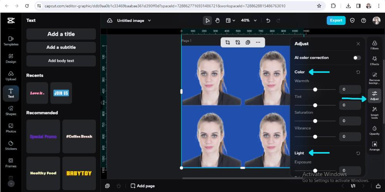Open the Shapes sidebar panel
Image resolution: width=385 pixels, height=192 pixels.
pos(11,111)
